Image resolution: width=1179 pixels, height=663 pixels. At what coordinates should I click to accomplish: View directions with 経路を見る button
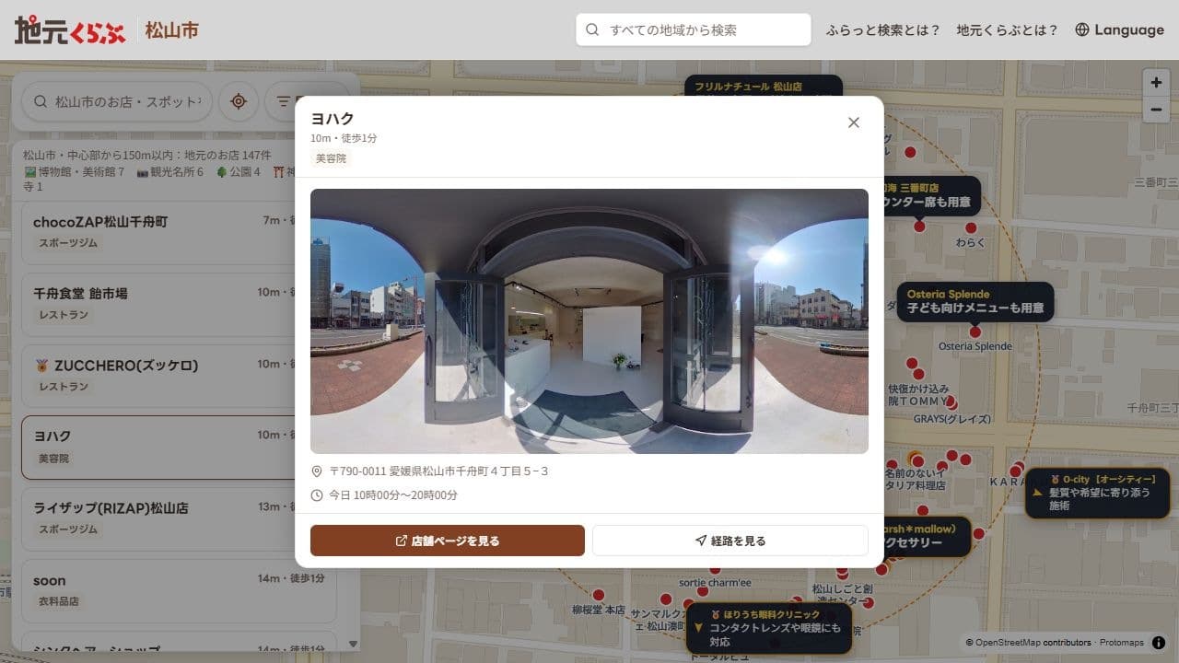[730, 541]
